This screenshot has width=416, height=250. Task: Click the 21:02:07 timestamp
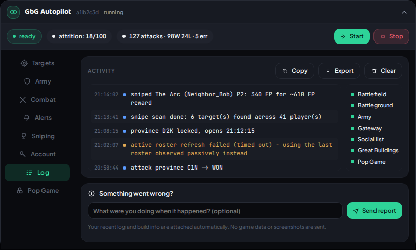(x=106, y=145)
